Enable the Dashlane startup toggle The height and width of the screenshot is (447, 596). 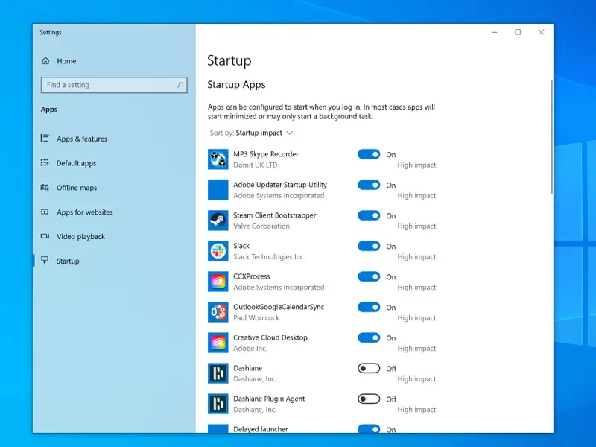[x=369, y=368]
